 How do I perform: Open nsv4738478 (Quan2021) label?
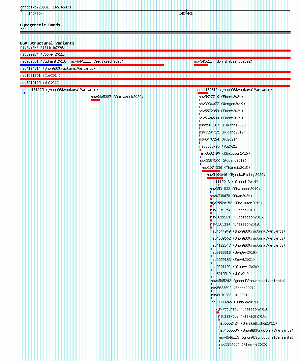pyautogui.click(x=231, y=196)
